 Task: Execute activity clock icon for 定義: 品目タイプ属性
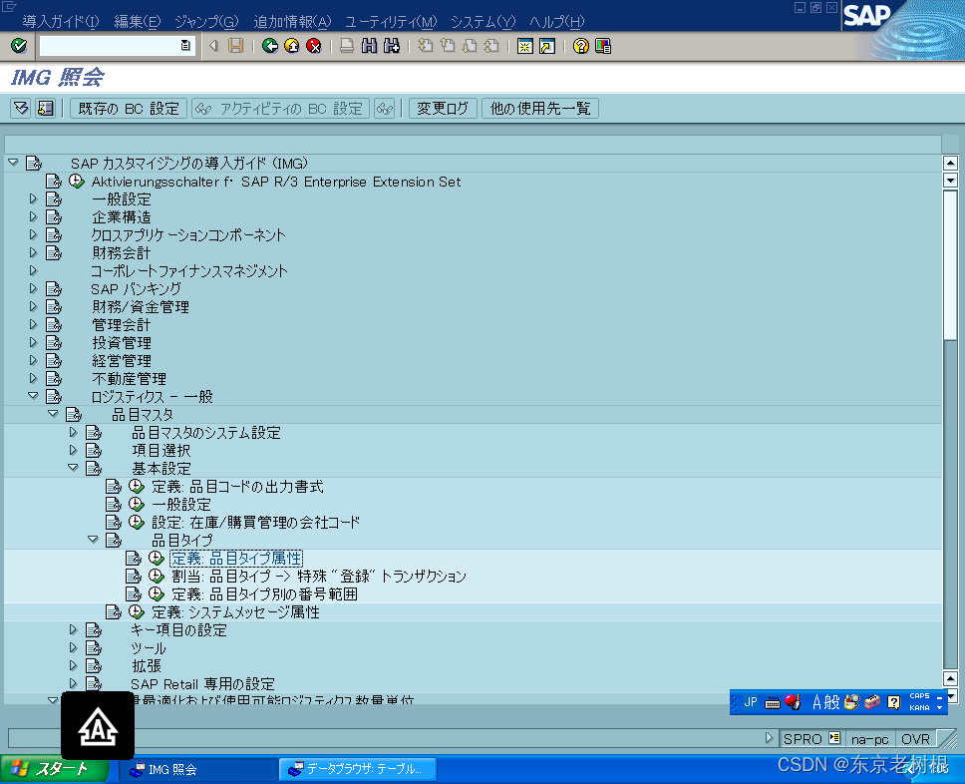(x=157, y=558)
